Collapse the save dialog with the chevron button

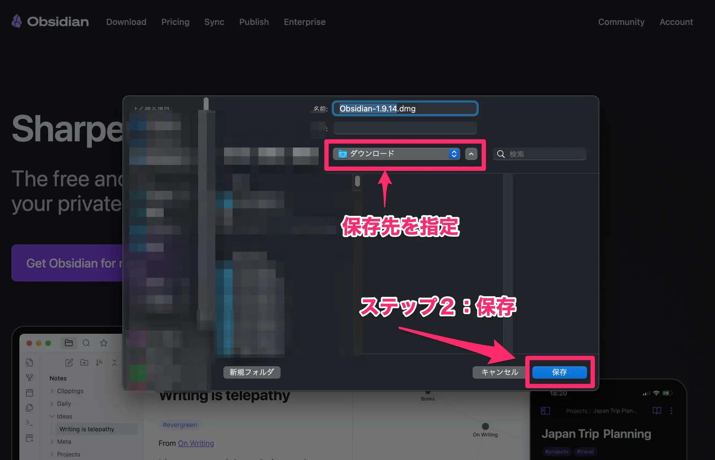pyautogui.click(x=471, y=154)
